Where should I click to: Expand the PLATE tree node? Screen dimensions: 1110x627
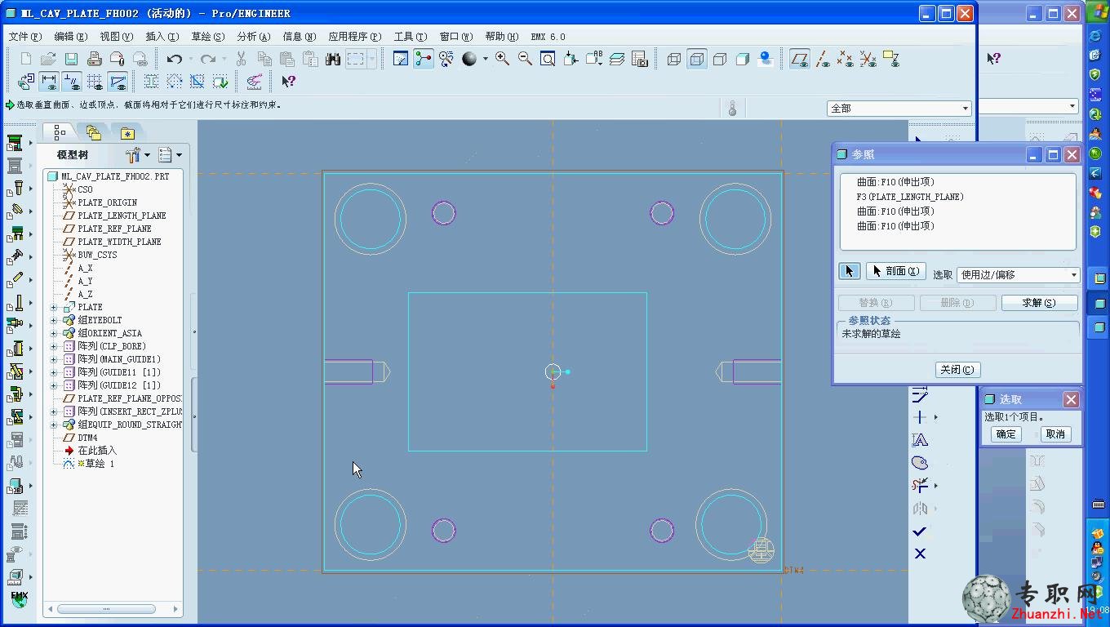[x=55, y=307]
